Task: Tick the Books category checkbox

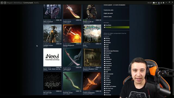Action: [x=104, y=49]
